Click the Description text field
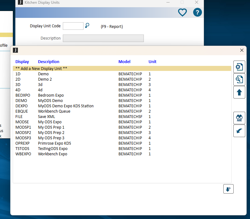The height and width of the screenshot is (219, 250). [x=103, y=38]
